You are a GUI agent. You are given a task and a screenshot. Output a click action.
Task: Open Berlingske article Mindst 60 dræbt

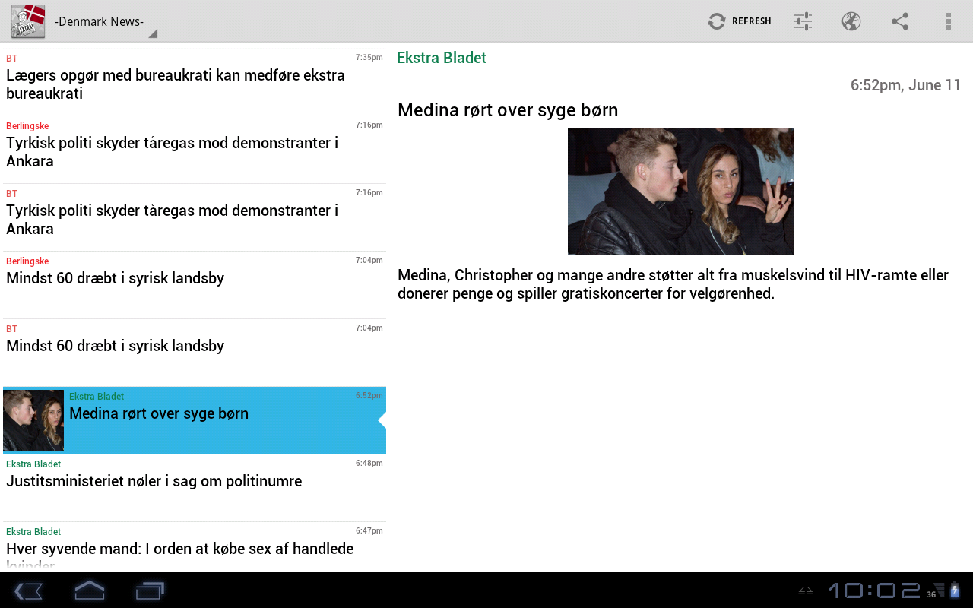click(195, 285)
